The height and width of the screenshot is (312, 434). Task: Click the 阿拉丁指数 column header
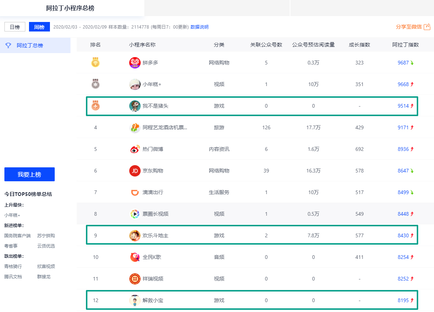405,45
